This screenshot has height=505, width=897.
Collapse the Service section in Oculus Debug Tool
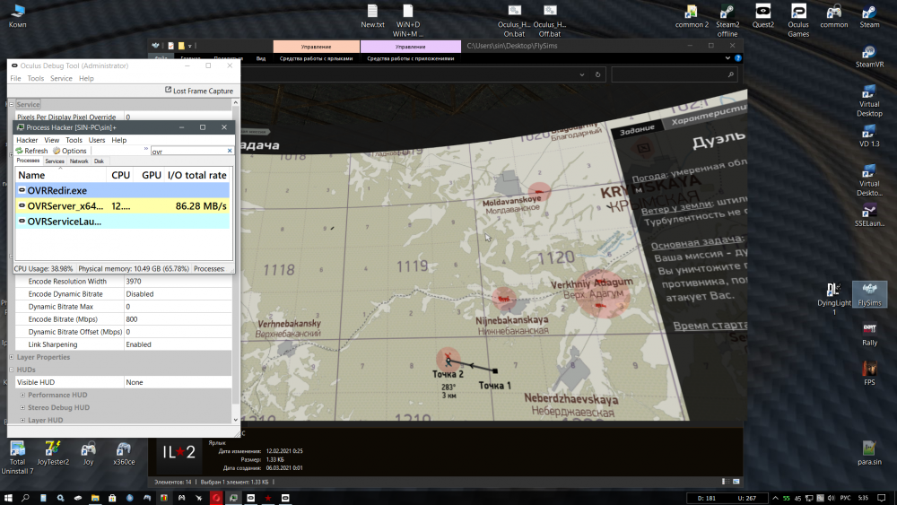click(x=12, y=105)
